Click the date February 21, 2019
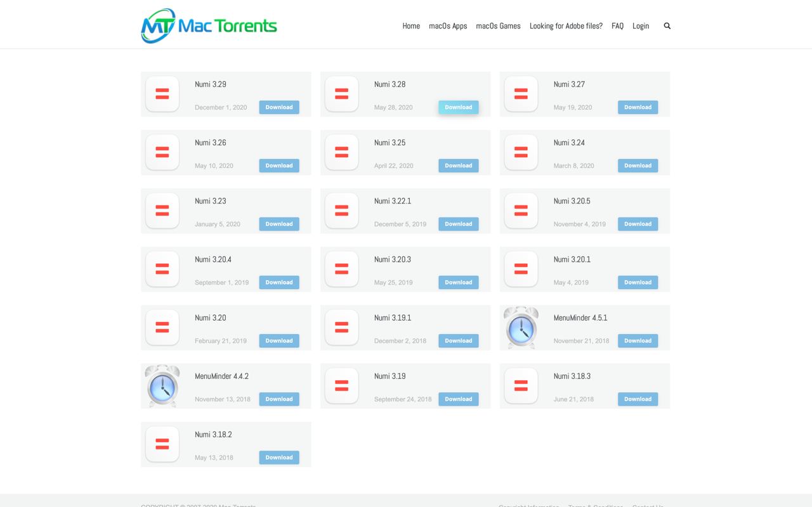This screenshot has width=812, height=507. click(221, 340)
